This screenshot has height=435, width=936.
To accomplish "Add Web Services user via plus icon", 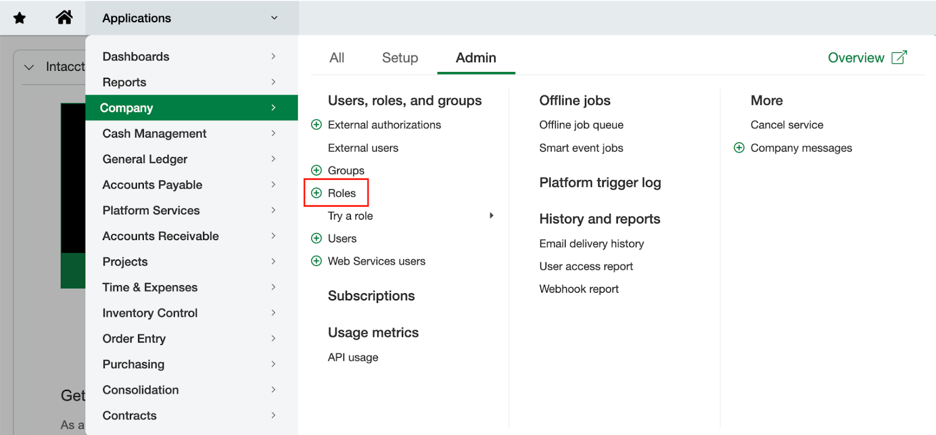I will point(316,261).
